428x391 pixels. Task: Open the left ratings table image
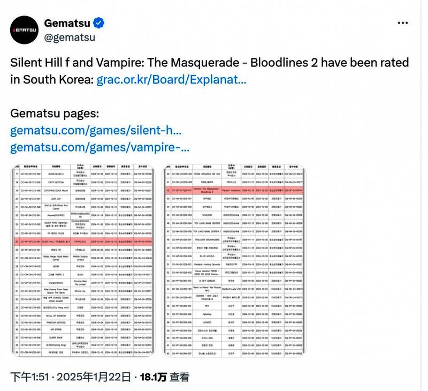coord(84,260)
